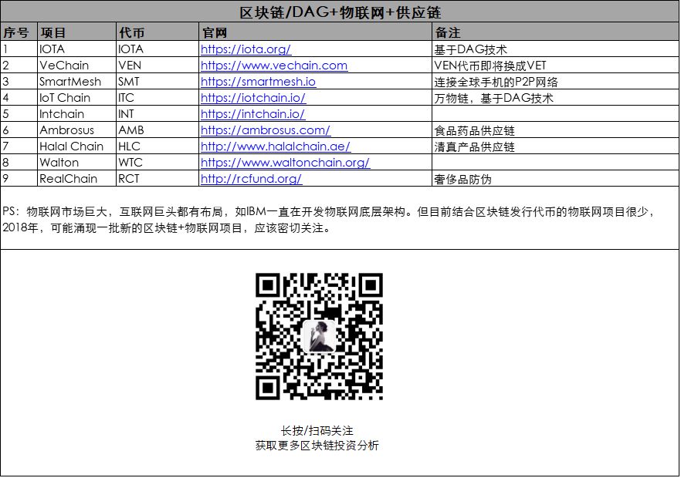Click the 奢侈品防伪 remark cell
Screen dimensions: 681x478
click(x=463, y=179)
